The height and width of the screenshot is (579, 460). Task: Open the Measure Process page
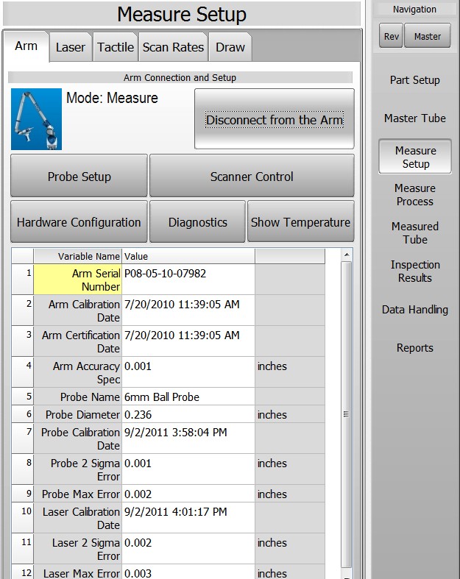click(x=415, y=195)
